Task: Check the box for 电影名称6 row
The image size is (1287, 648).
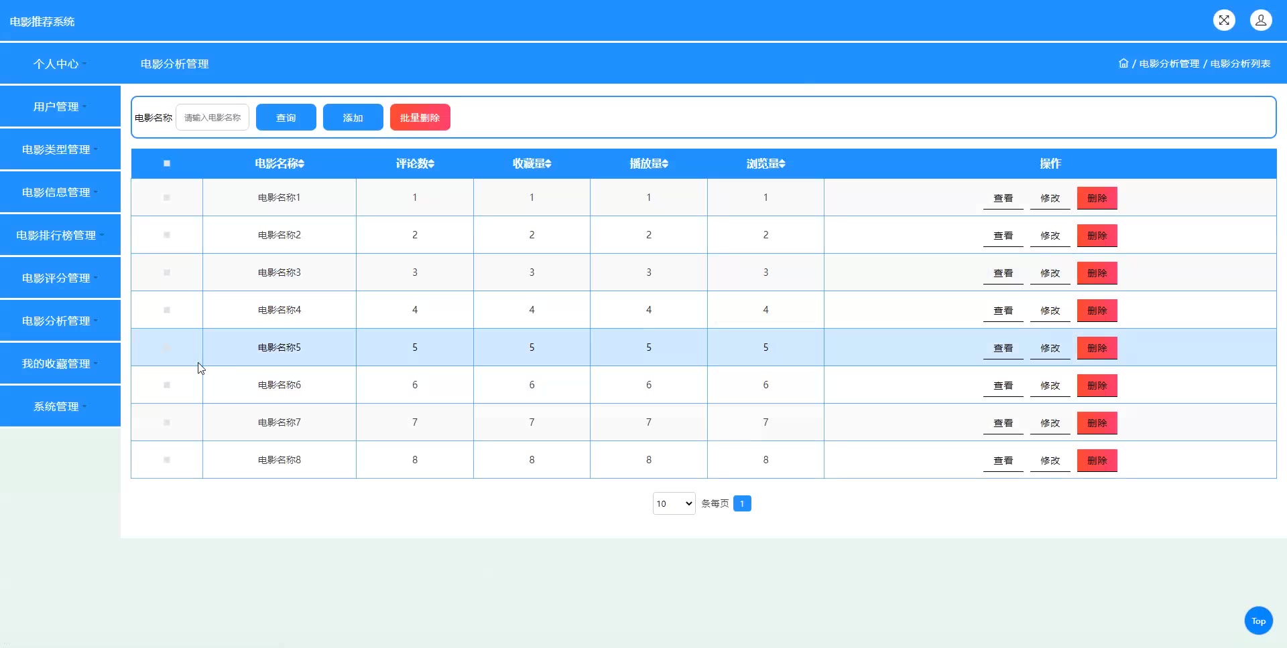Action: [167, 385]
